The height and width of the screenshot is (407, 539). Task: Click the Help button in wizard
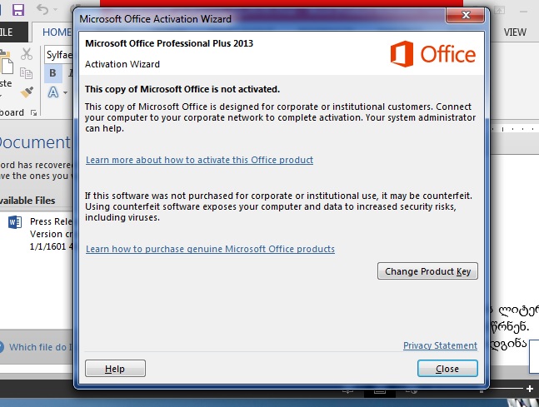[x=115, y=369]
